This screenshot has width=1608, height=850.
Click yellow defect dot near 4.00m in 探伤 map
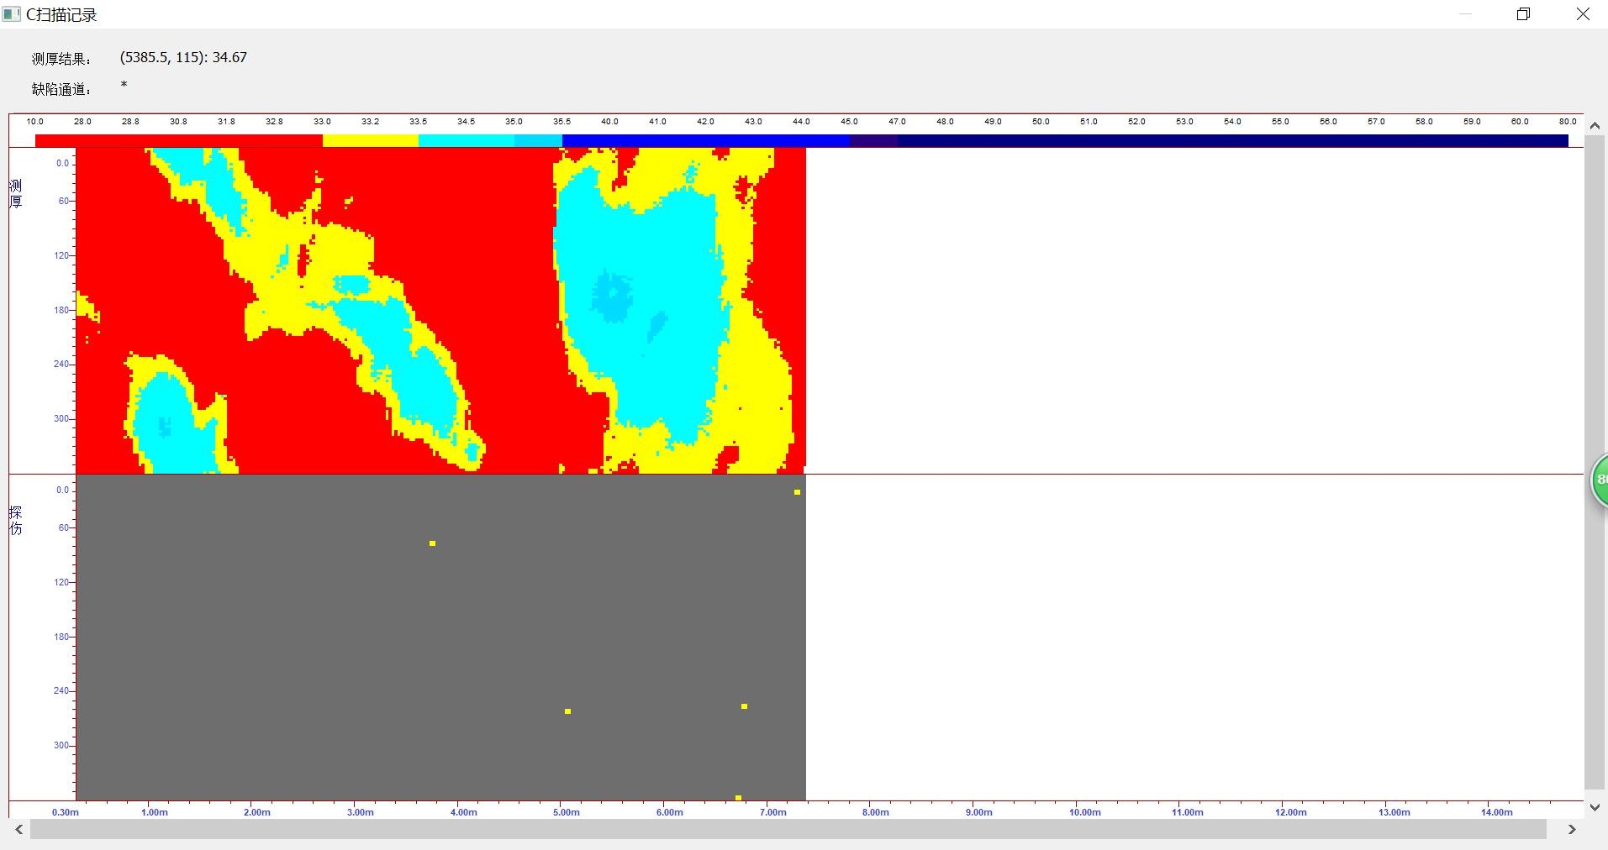(432, 543)
